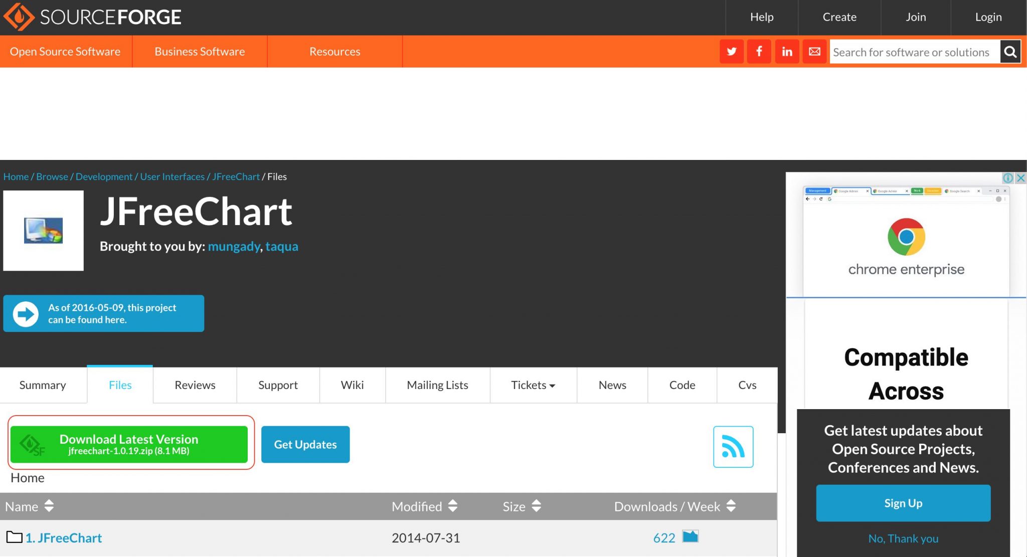The image size is (1027, 557).
Task: Sort by Size column arrows
Action: [x=536, y=506]
